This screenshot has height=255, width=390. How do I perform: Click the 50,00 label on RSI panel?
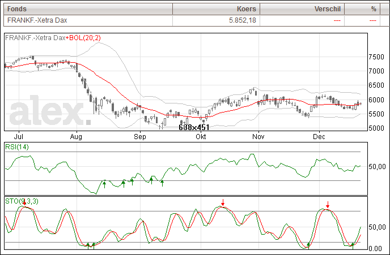pos(377,167)
